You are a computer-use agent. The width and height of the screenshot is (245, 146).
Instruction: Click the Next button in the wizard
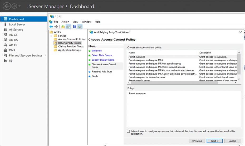[x=214, y=141]
